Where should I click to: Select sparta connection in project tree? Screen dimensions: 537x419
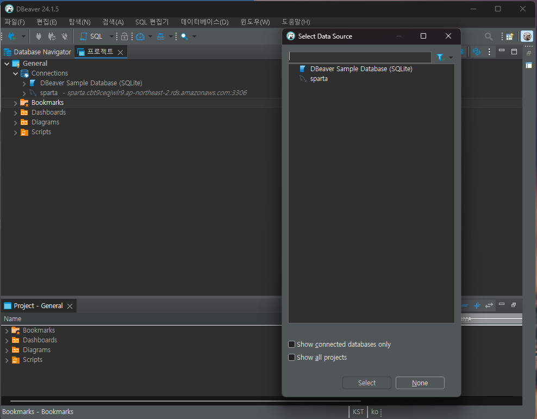tap(48, 93)
